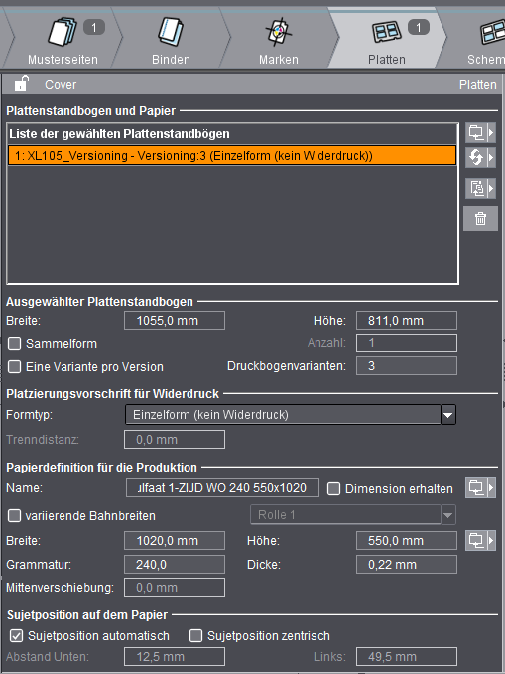The height and width of the screenshot is (674, 505).
Task: Click the plate Breite field 1055,0 mm
Action: pos(175,321)
